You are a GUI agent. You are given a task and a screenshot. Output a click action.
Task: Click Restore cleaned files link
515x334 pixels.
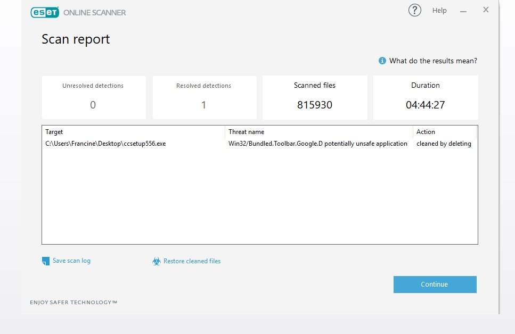[192, 261]
